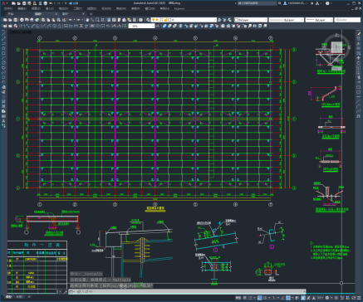
Task: Switch to the third file tab
Action: point(66,14)
